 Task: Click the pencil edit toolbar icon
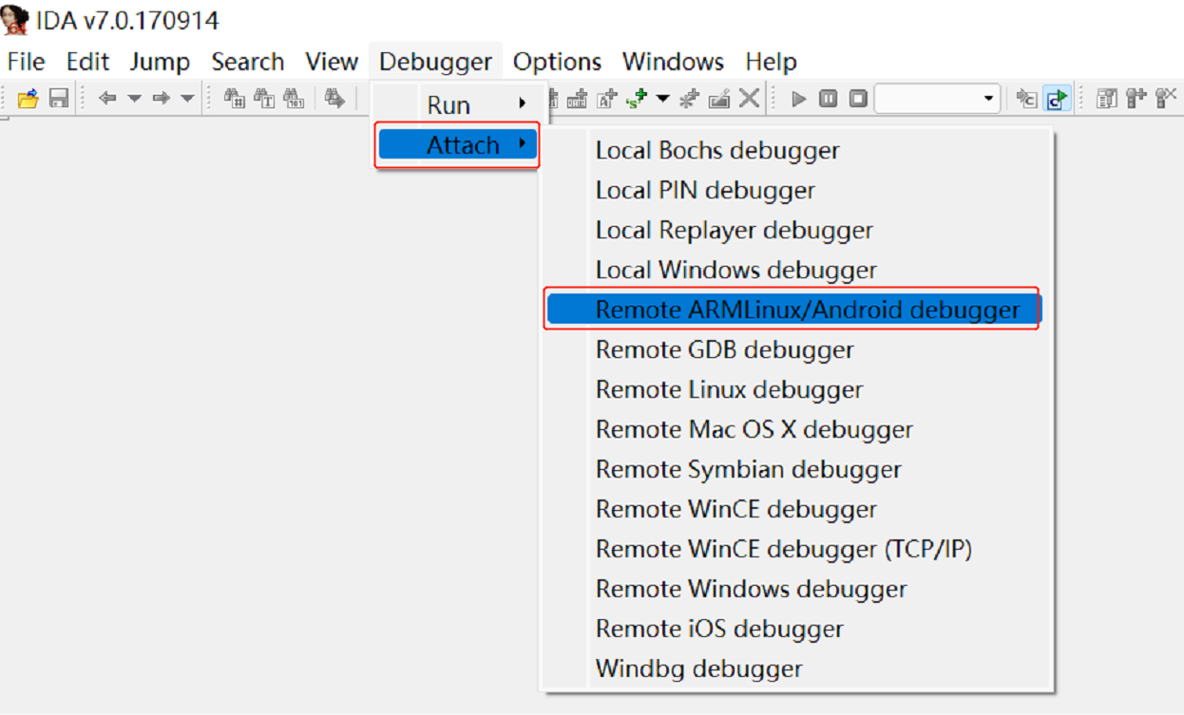pyautogui.click(x=719, y=99)
